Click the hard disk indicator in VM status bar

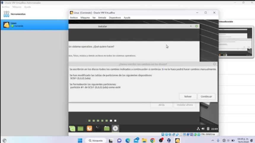163,134
